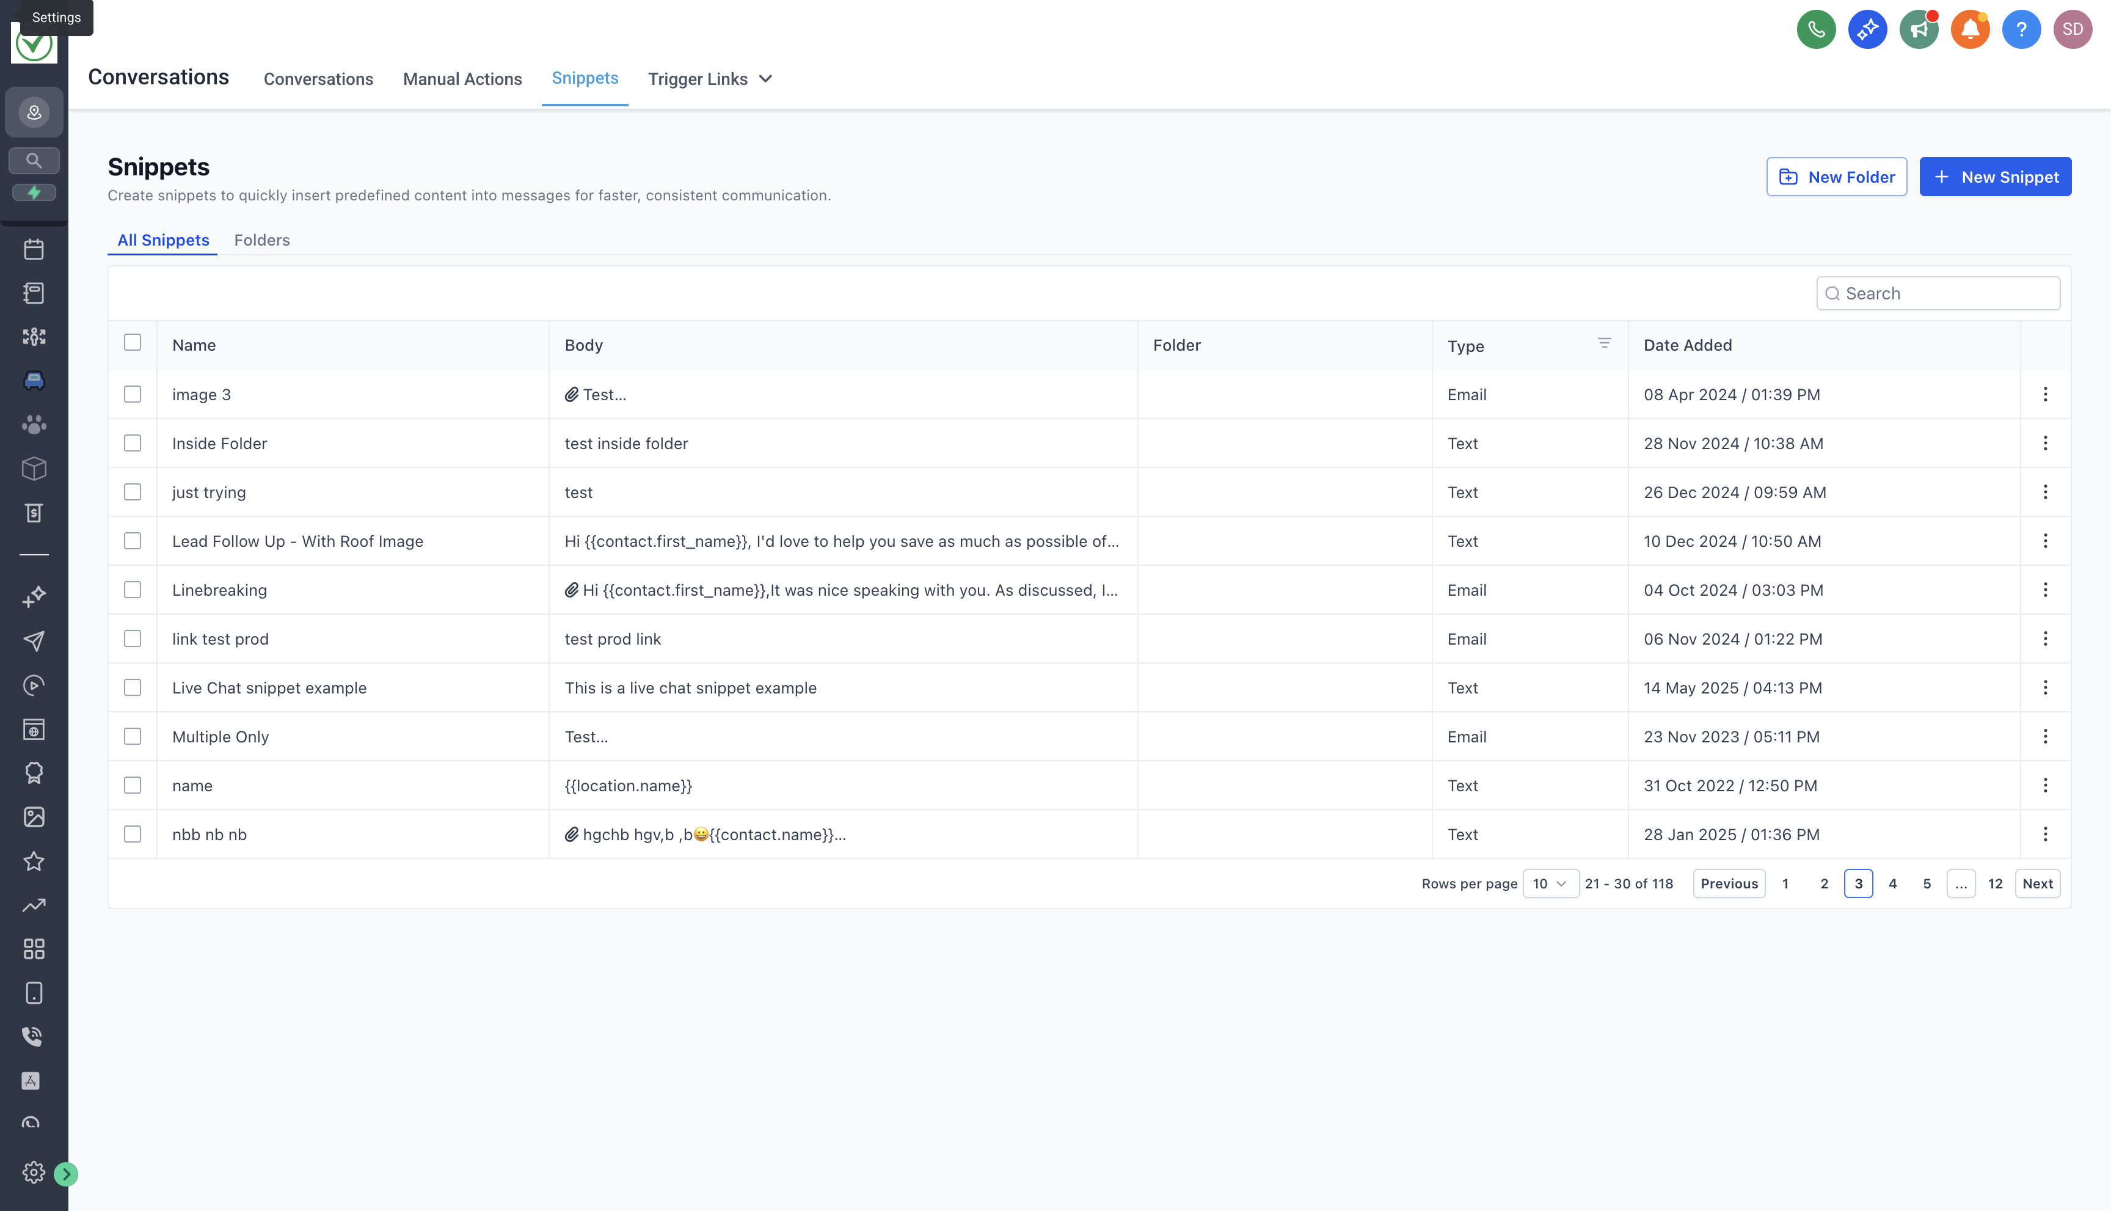Expand the sidebar with green arrow
Image resolution: width=2111 pixels, height=1211 pixels.
coord(66,1174)
